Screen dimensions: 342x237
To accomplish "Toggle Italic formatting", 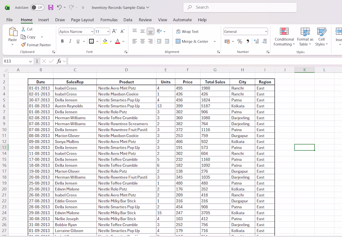I will click(x=70, y=41).
